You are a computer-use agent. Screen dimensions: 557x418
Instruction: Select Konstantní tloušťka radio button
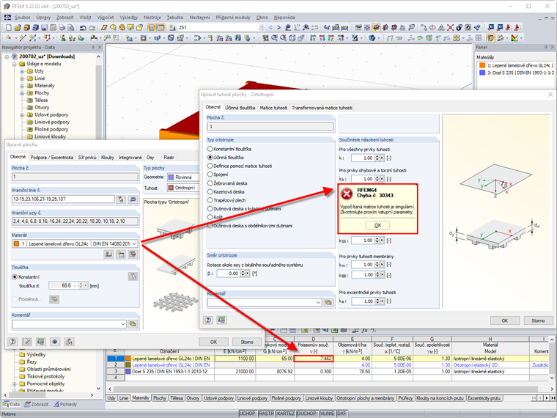210,149
